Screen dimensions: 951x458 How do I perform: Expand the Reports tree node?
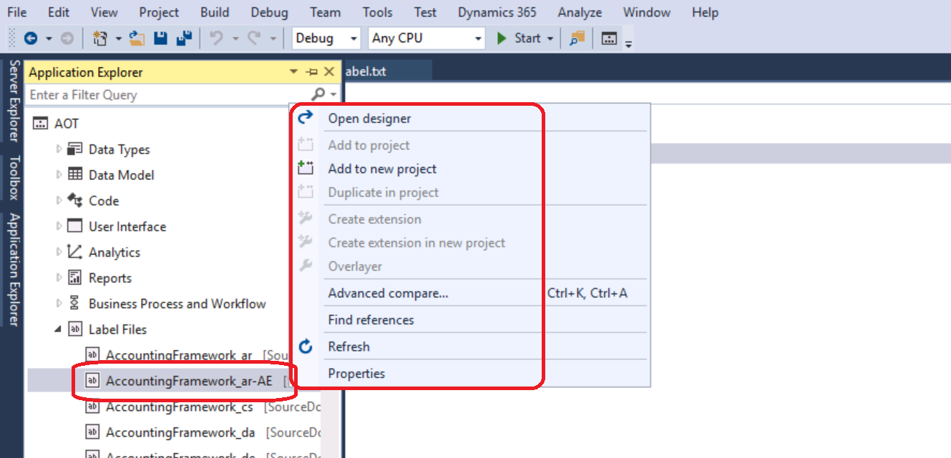(60, 277)
